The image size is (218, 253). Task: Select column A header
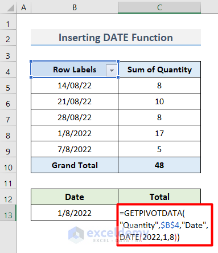[x=24, y=7]
